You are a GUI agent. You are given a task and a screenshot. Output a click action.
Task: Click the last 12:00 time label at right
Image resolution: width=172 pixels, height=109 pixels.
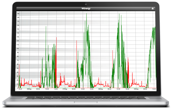[154, 89]
